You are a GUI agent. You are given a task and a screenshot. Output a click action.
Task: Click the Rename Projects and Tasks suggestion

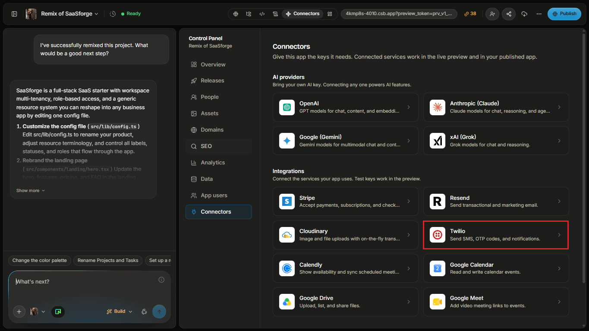click(108, 261)
